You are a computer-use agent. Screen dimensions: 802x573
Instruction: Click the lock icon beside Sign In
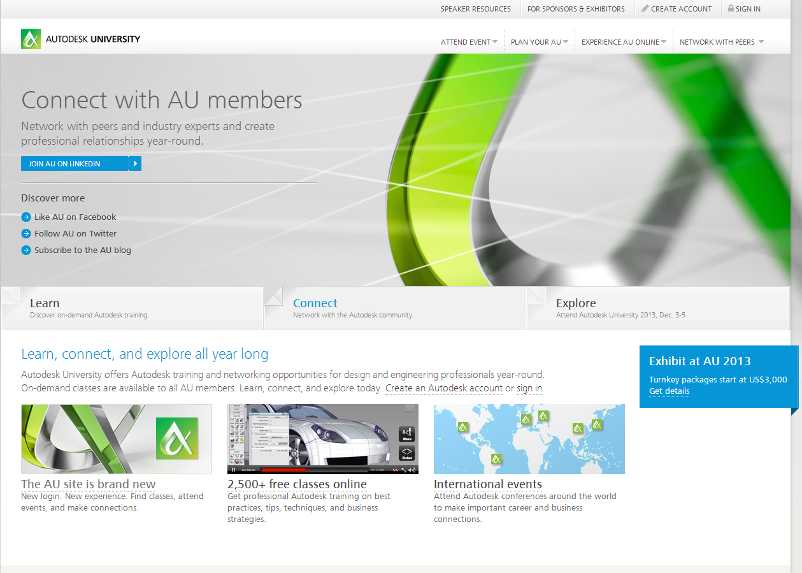(x=731, y=8)
